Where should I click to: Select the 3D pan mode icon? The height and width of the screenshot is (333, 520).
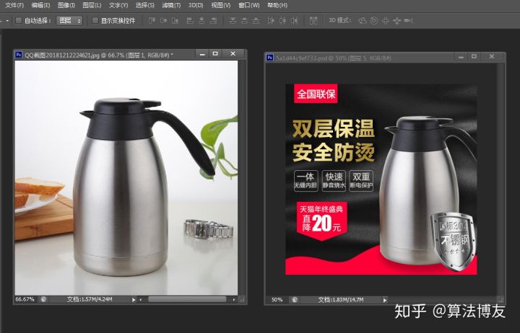click(x=386, y=20)
